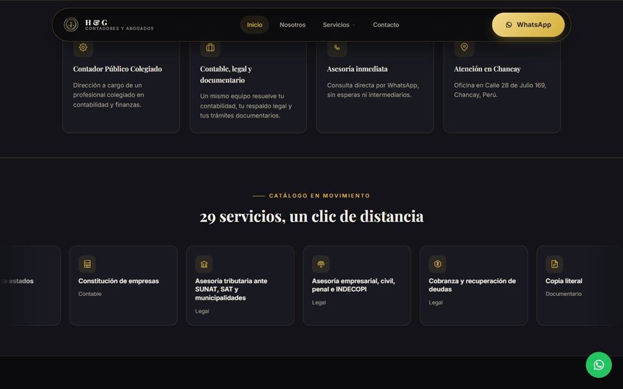Open the Copia literal service card

pos(579,286)
